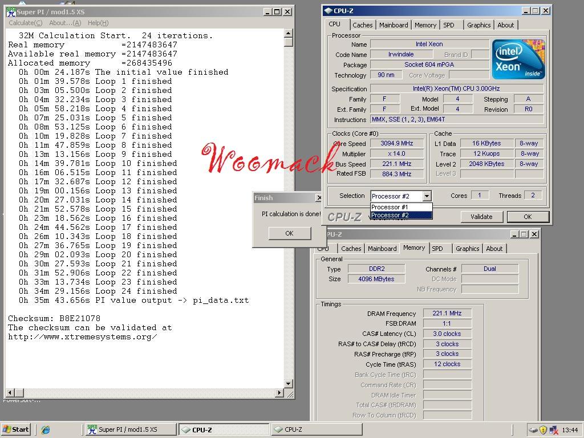584x438 pixels.
Task: Confirm PI calculation done dialog with OK
Action: click(x=289, y=233)
